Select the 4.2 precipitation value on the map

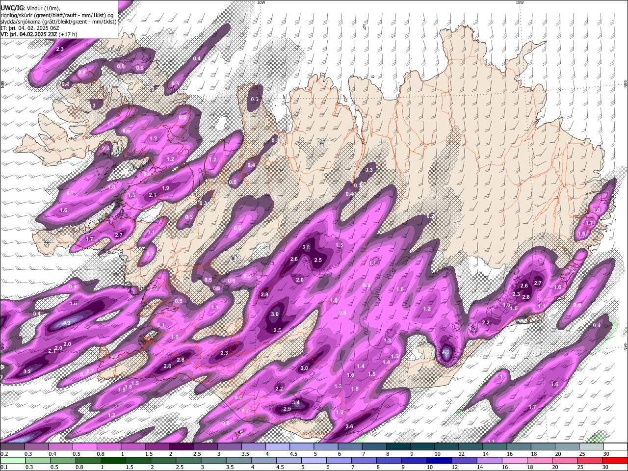pyautogui.click(x=446, y=352)
